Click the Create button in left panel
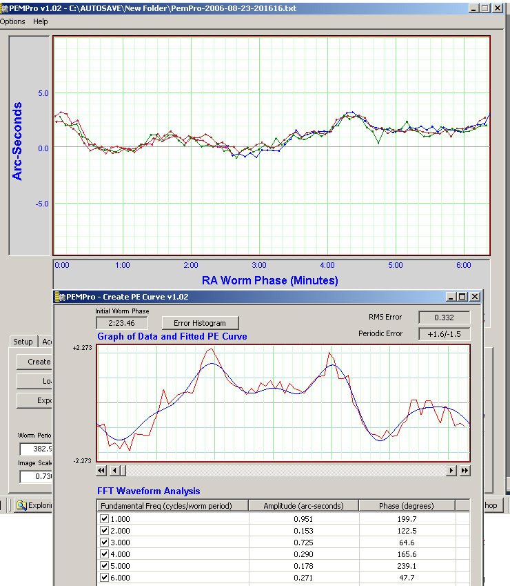 tap(34, 362)
